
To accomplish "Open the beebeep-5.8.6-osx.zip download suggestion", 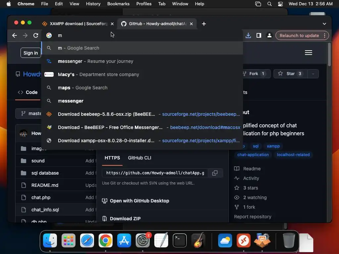I will (x=142, y=114).
